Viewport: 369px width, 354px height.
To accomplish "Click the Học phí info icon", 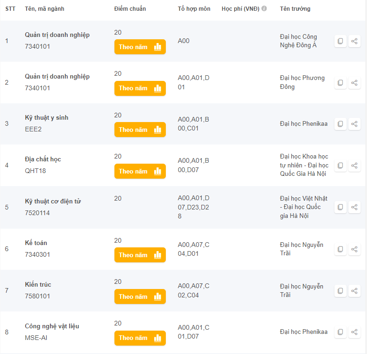I will [x=264, y=8].
